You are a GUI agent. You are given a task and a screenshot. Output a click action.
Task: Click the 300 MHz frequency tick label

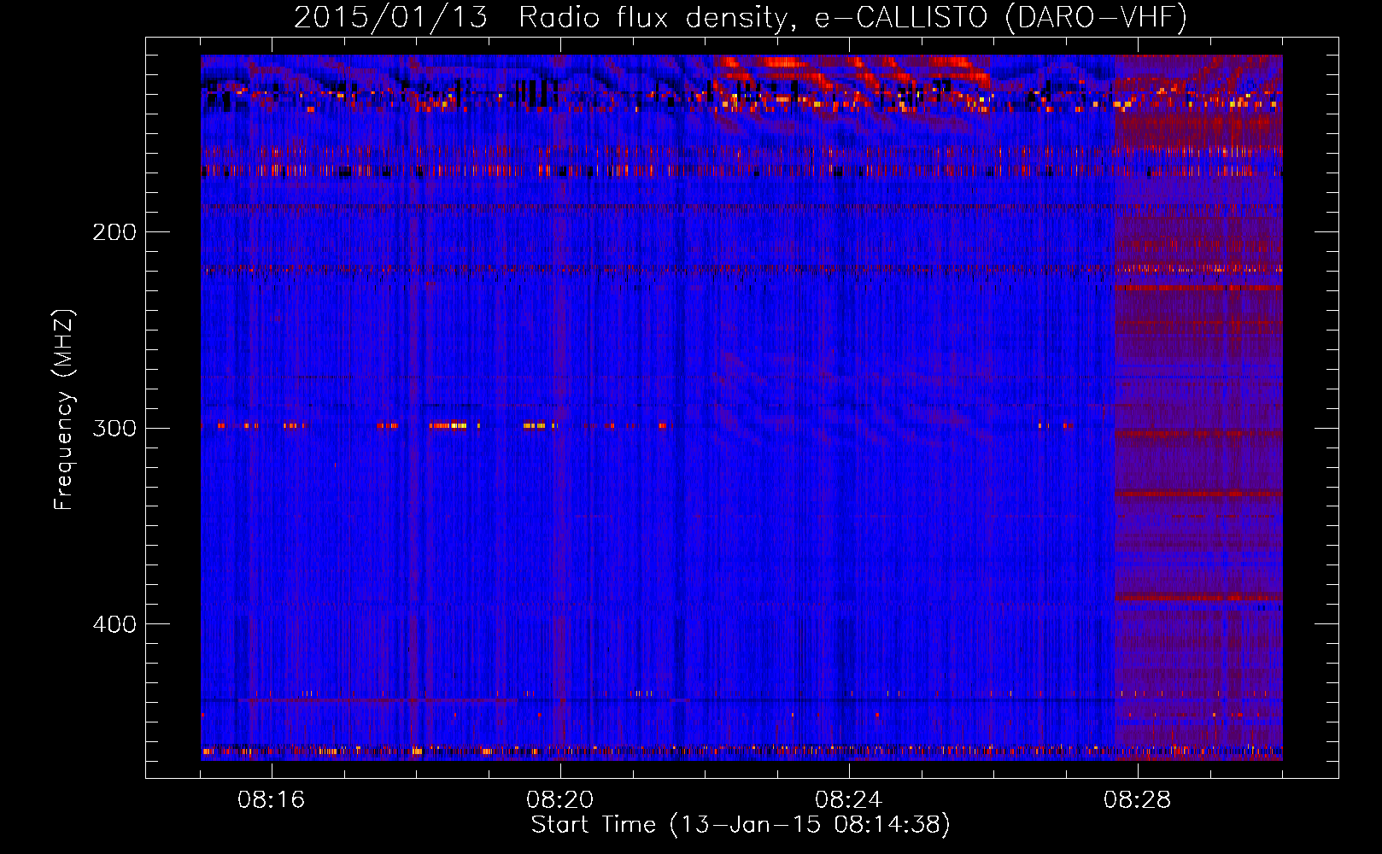click(114, 428)
